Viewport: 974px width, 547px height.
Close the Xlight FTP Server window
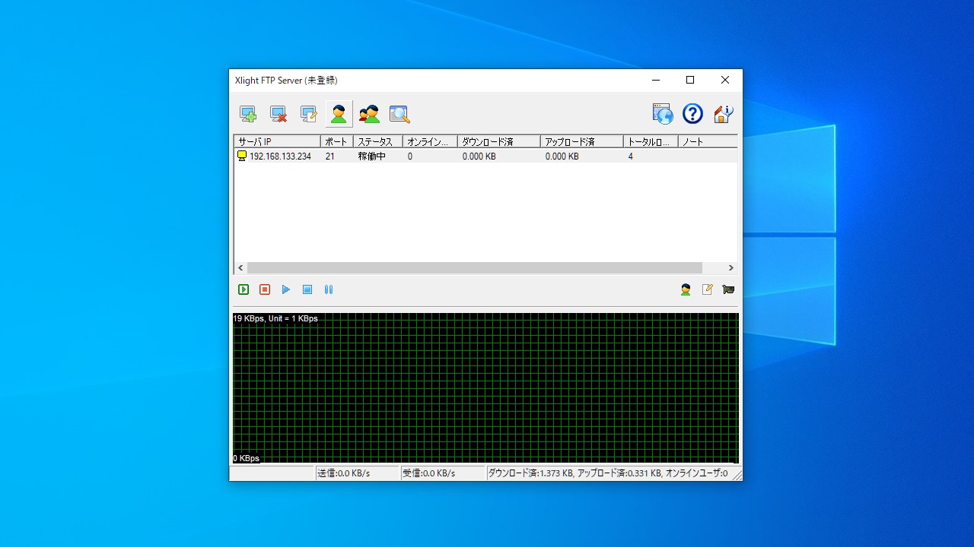click(x=725, y=81)
